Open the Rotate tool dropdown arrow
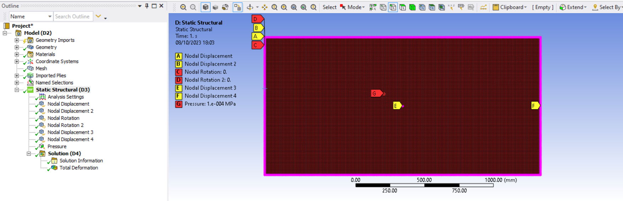 click(x=257, y=7)
